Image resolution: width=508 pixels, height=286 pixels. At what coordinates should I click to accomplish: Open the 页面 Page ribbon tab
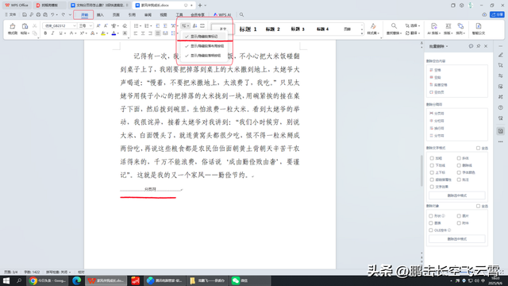[116, 15]
